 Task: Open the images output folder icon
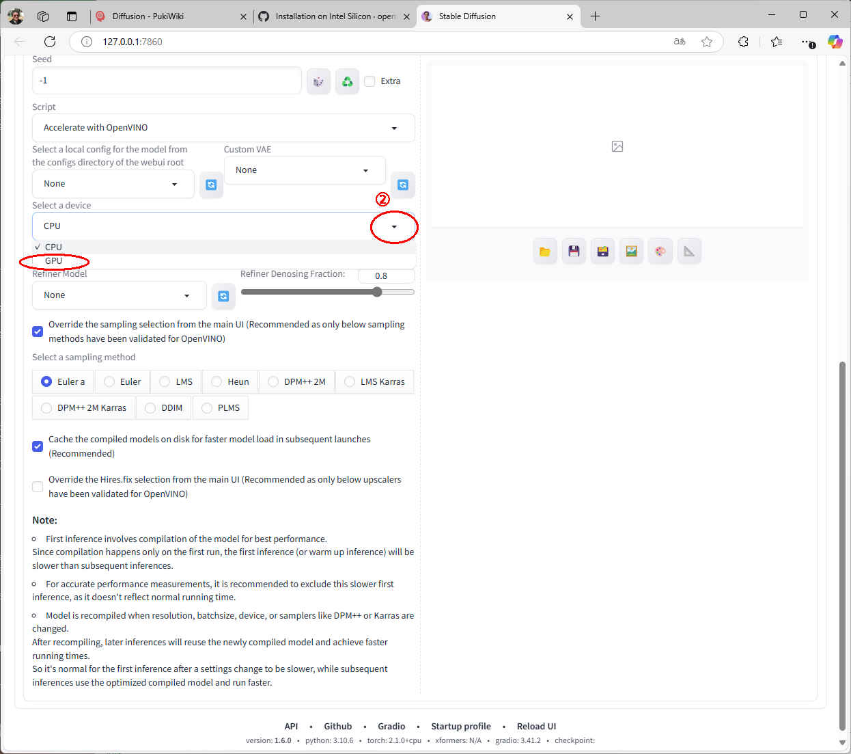pyautogui.click(x=544, y=252)
